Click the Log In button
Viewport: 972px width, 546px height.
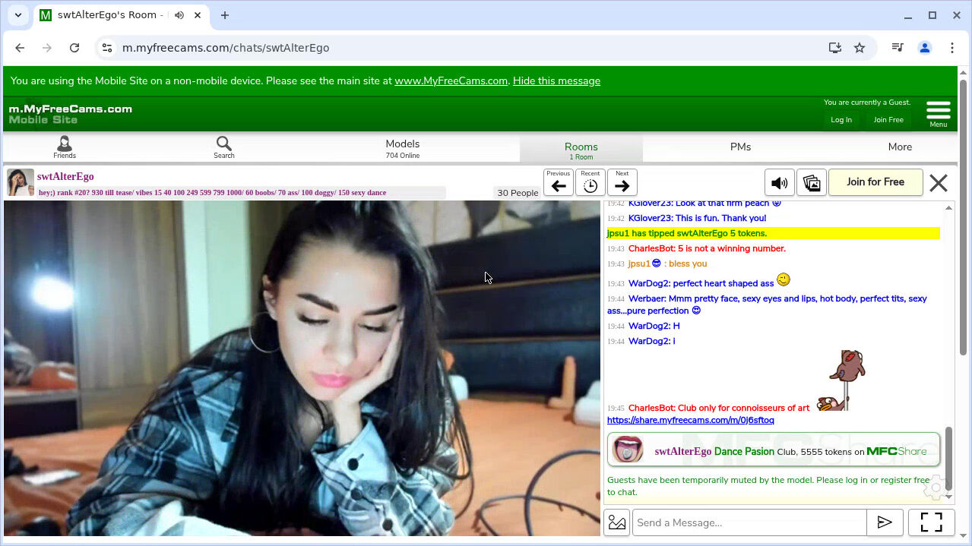841,120
